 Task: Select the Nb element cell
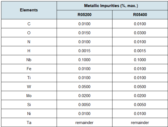29,60
